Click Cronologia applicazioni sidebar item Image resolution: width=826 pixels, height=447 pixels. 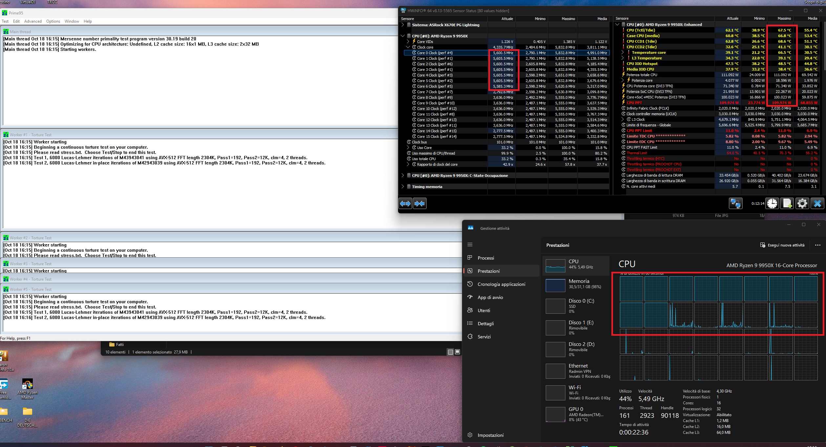(501, 284)
